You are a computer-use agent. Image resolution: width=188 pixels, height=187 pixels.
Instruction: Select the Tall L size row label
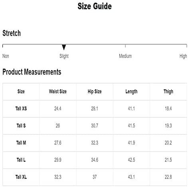[x=21, y=160]
